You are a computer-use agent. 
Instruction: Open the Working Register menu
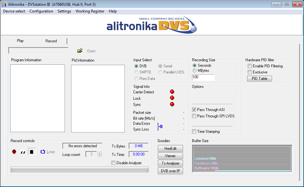pyautogui.click(x=90, y=11)
